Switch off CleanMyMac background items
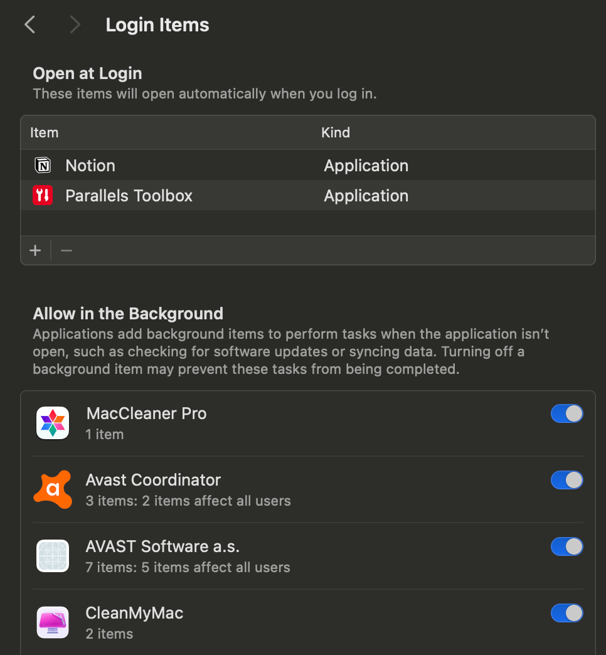This screenshot has height=655, width=606. click(566, 613)
